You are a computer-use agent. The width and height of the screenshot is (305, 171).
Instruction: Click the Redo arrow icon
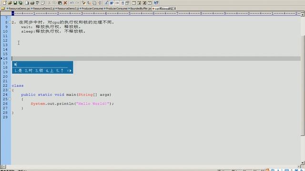click(77, 3)
